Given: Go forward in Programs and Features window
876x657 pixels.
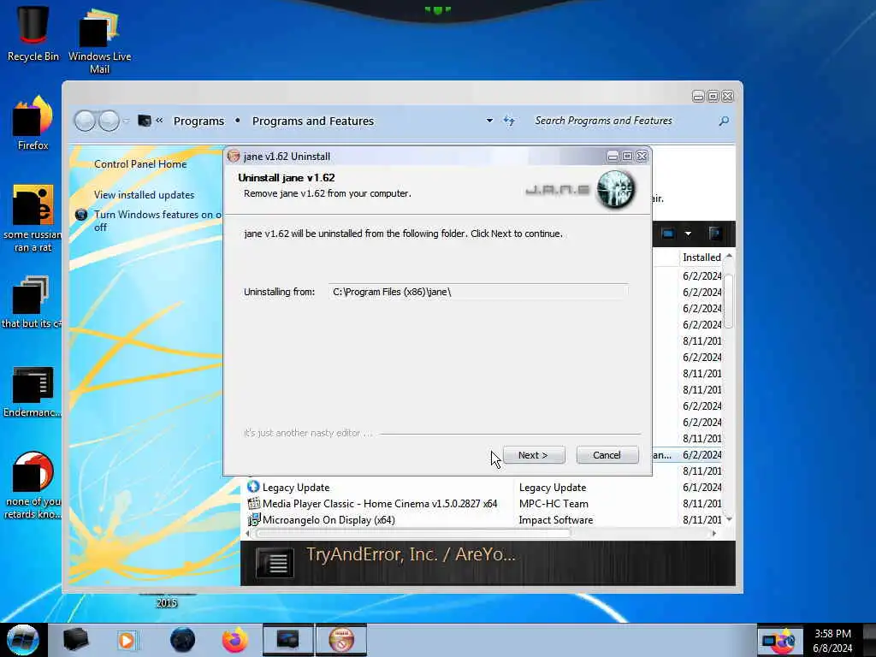Looking at the screenshot, I should [x=109, y=121].
